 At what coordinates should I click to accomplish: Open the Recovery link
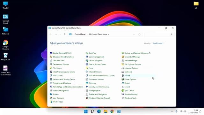click(92, 83)
